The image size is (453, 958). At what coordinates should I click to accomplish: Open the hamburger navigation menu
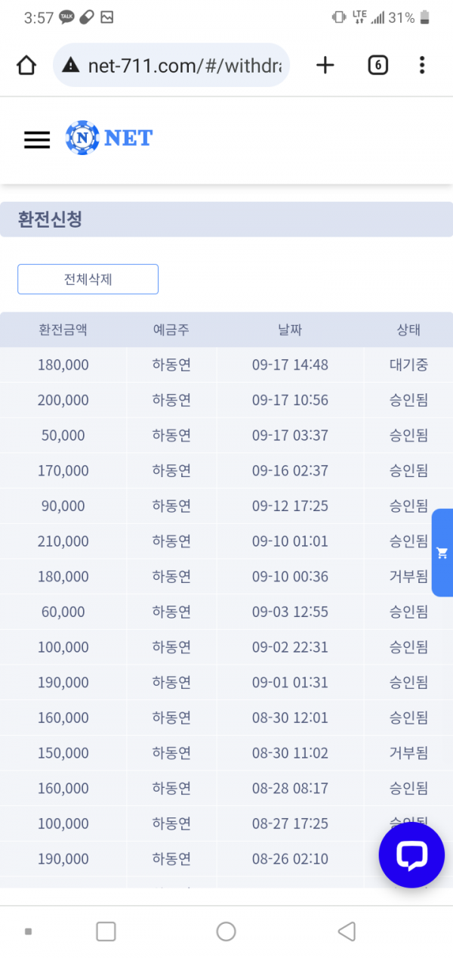37,140
